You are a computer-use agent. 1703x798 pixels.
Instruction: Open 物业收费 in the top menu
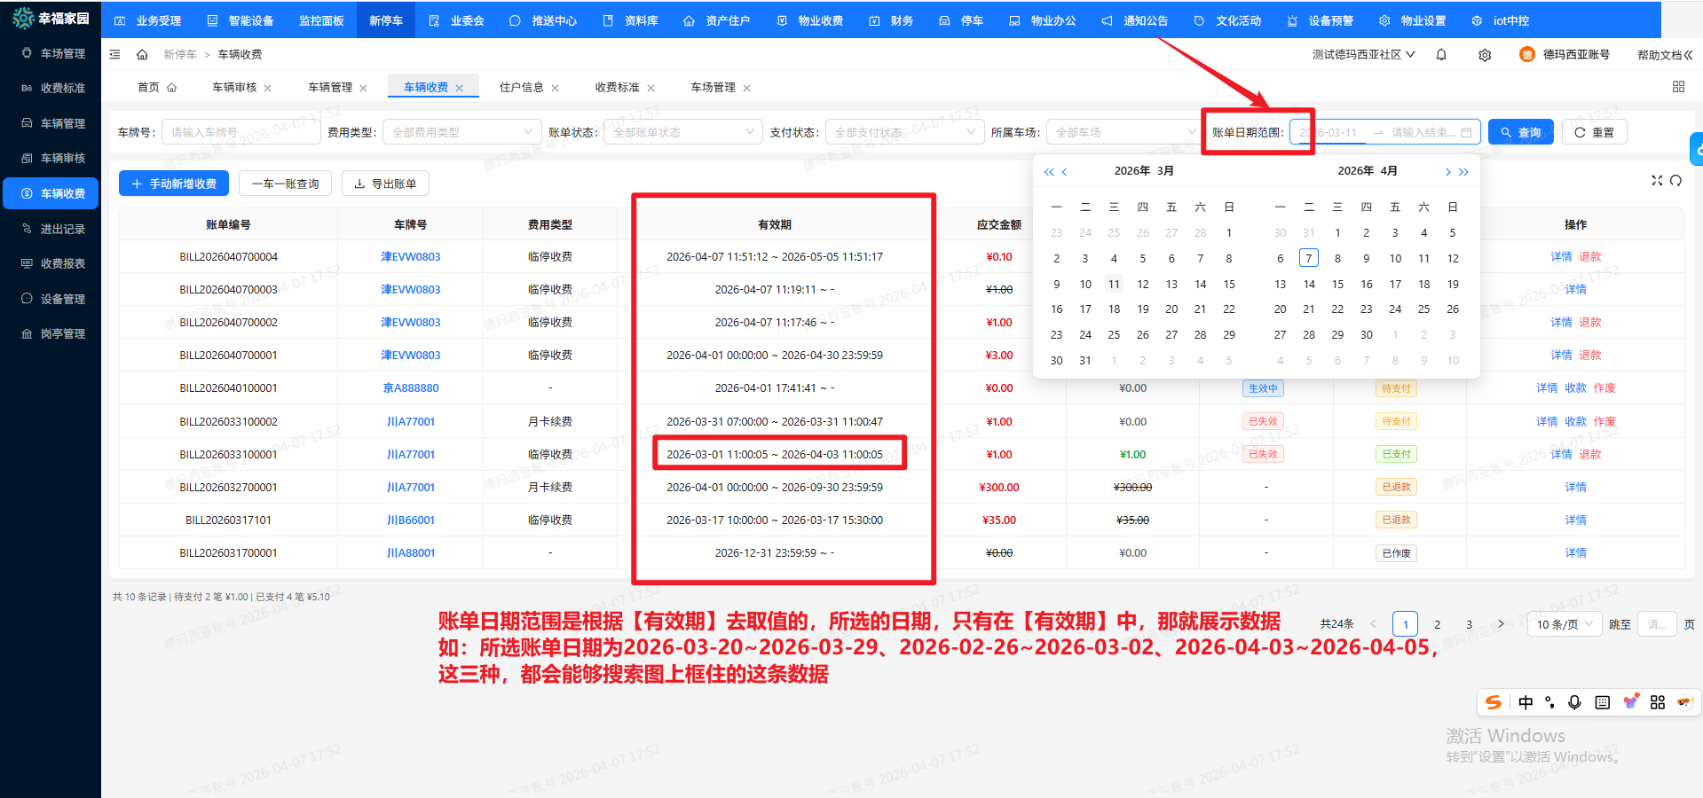point(810,20)
